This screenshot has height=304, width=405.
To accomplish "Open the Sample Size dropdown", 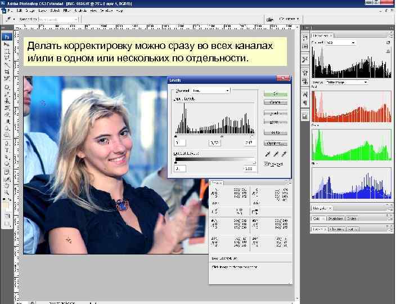I will (58, 19).
